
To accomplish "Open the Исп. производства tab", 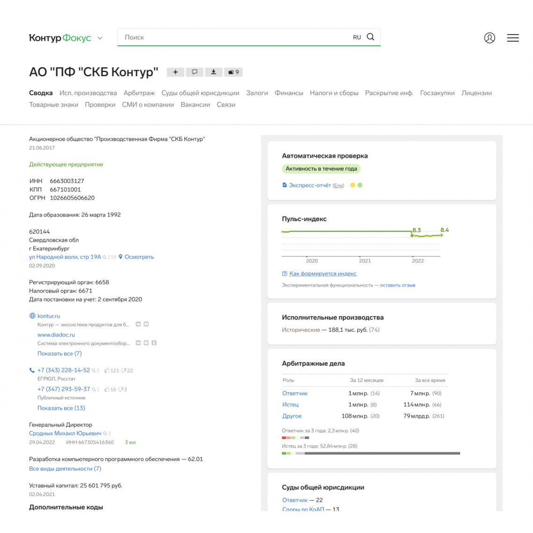I will tap(88, 93).
